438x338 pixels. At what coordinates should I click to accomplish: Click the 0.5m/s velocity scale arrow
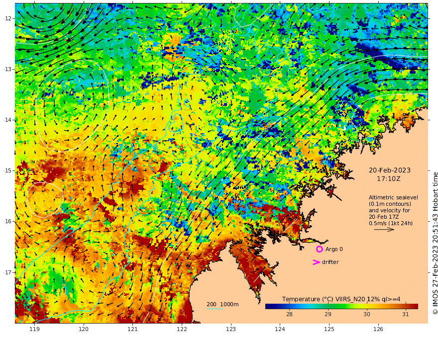[x=384, y=230]
